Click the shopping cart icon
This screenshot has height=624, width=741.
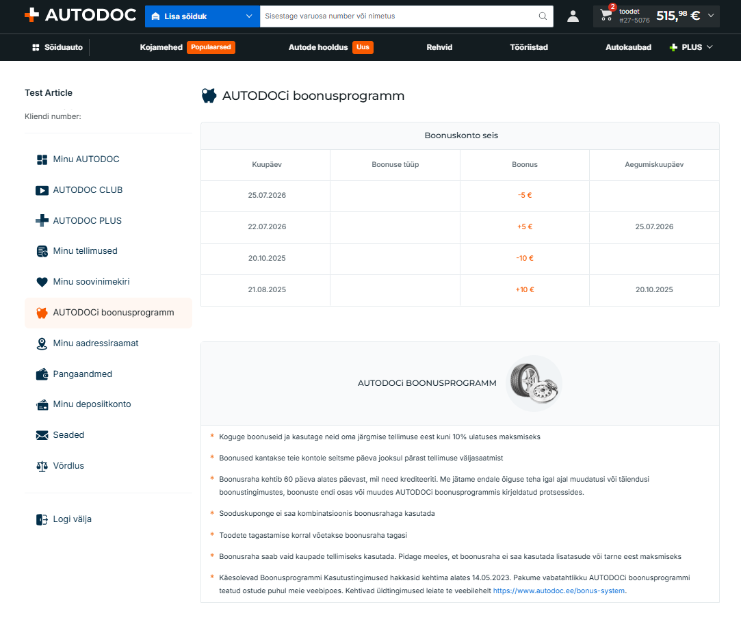(x=606, y=15)
